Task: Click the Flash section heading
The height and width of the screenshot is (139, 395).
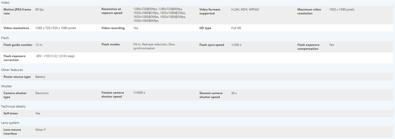Action: pos(5,38)
